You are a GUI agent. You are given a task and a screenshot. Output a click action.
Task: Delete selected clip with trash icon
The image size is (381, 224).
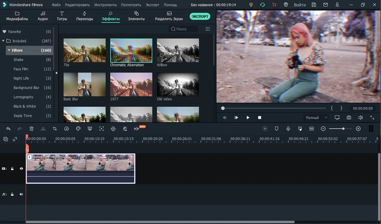(x=32, y=129)
